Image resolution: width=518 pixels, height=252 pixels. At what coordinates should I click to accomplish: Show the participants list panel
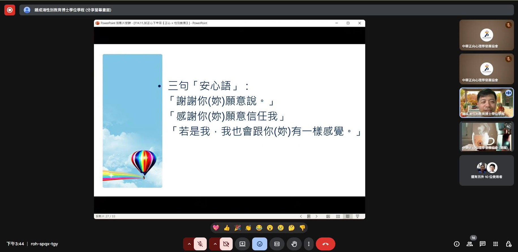[470, 244]
